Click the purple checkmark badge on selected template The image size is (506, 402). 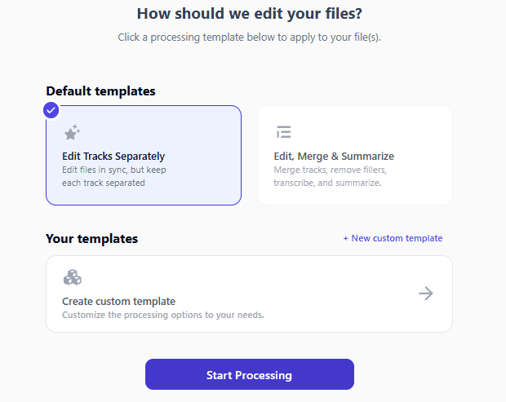pos(51,109)
